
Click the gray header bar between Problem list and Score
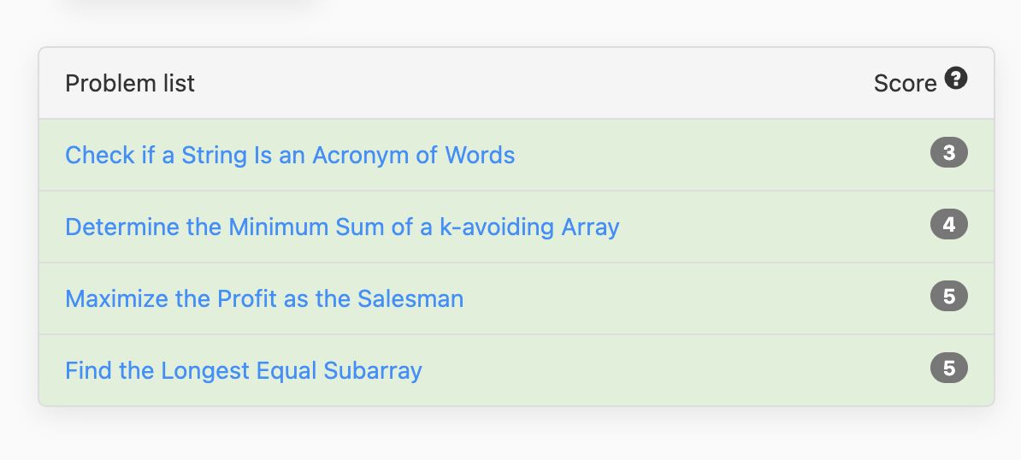pyautogui.click(x=534, y=83)
